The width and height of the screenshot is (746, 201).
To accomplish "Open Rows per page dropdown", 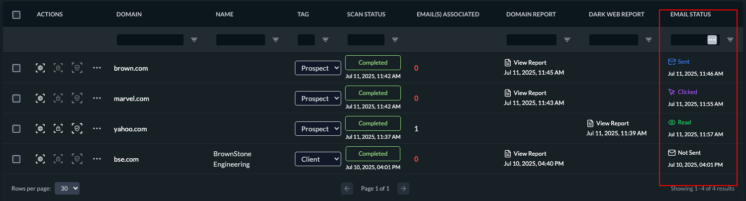I will pyautogui.click(x=67, y=189).
